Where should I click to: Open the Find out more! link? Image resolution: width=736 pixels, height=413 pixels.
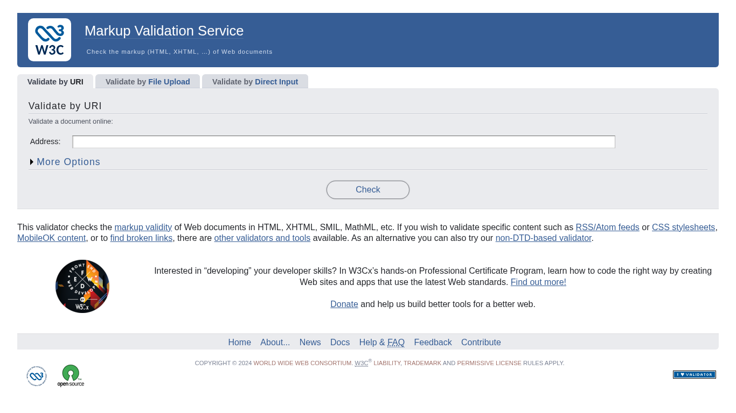pyautogui.click(x=538, y=282)
